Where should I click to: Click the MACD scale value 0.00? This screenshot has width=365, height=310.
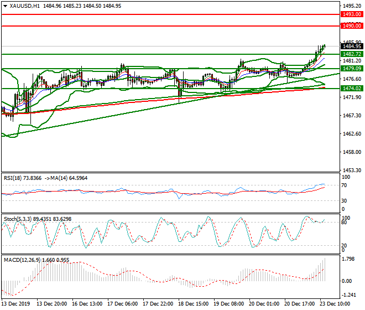pyautogui.click(x=347, y=281)
